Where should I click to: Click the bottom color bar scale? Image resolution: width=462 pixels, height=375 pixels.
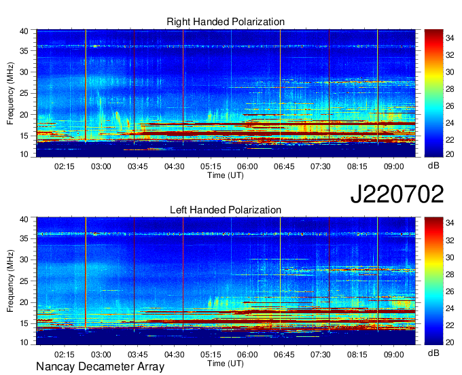pyautogui.click(x=433, y=281)
